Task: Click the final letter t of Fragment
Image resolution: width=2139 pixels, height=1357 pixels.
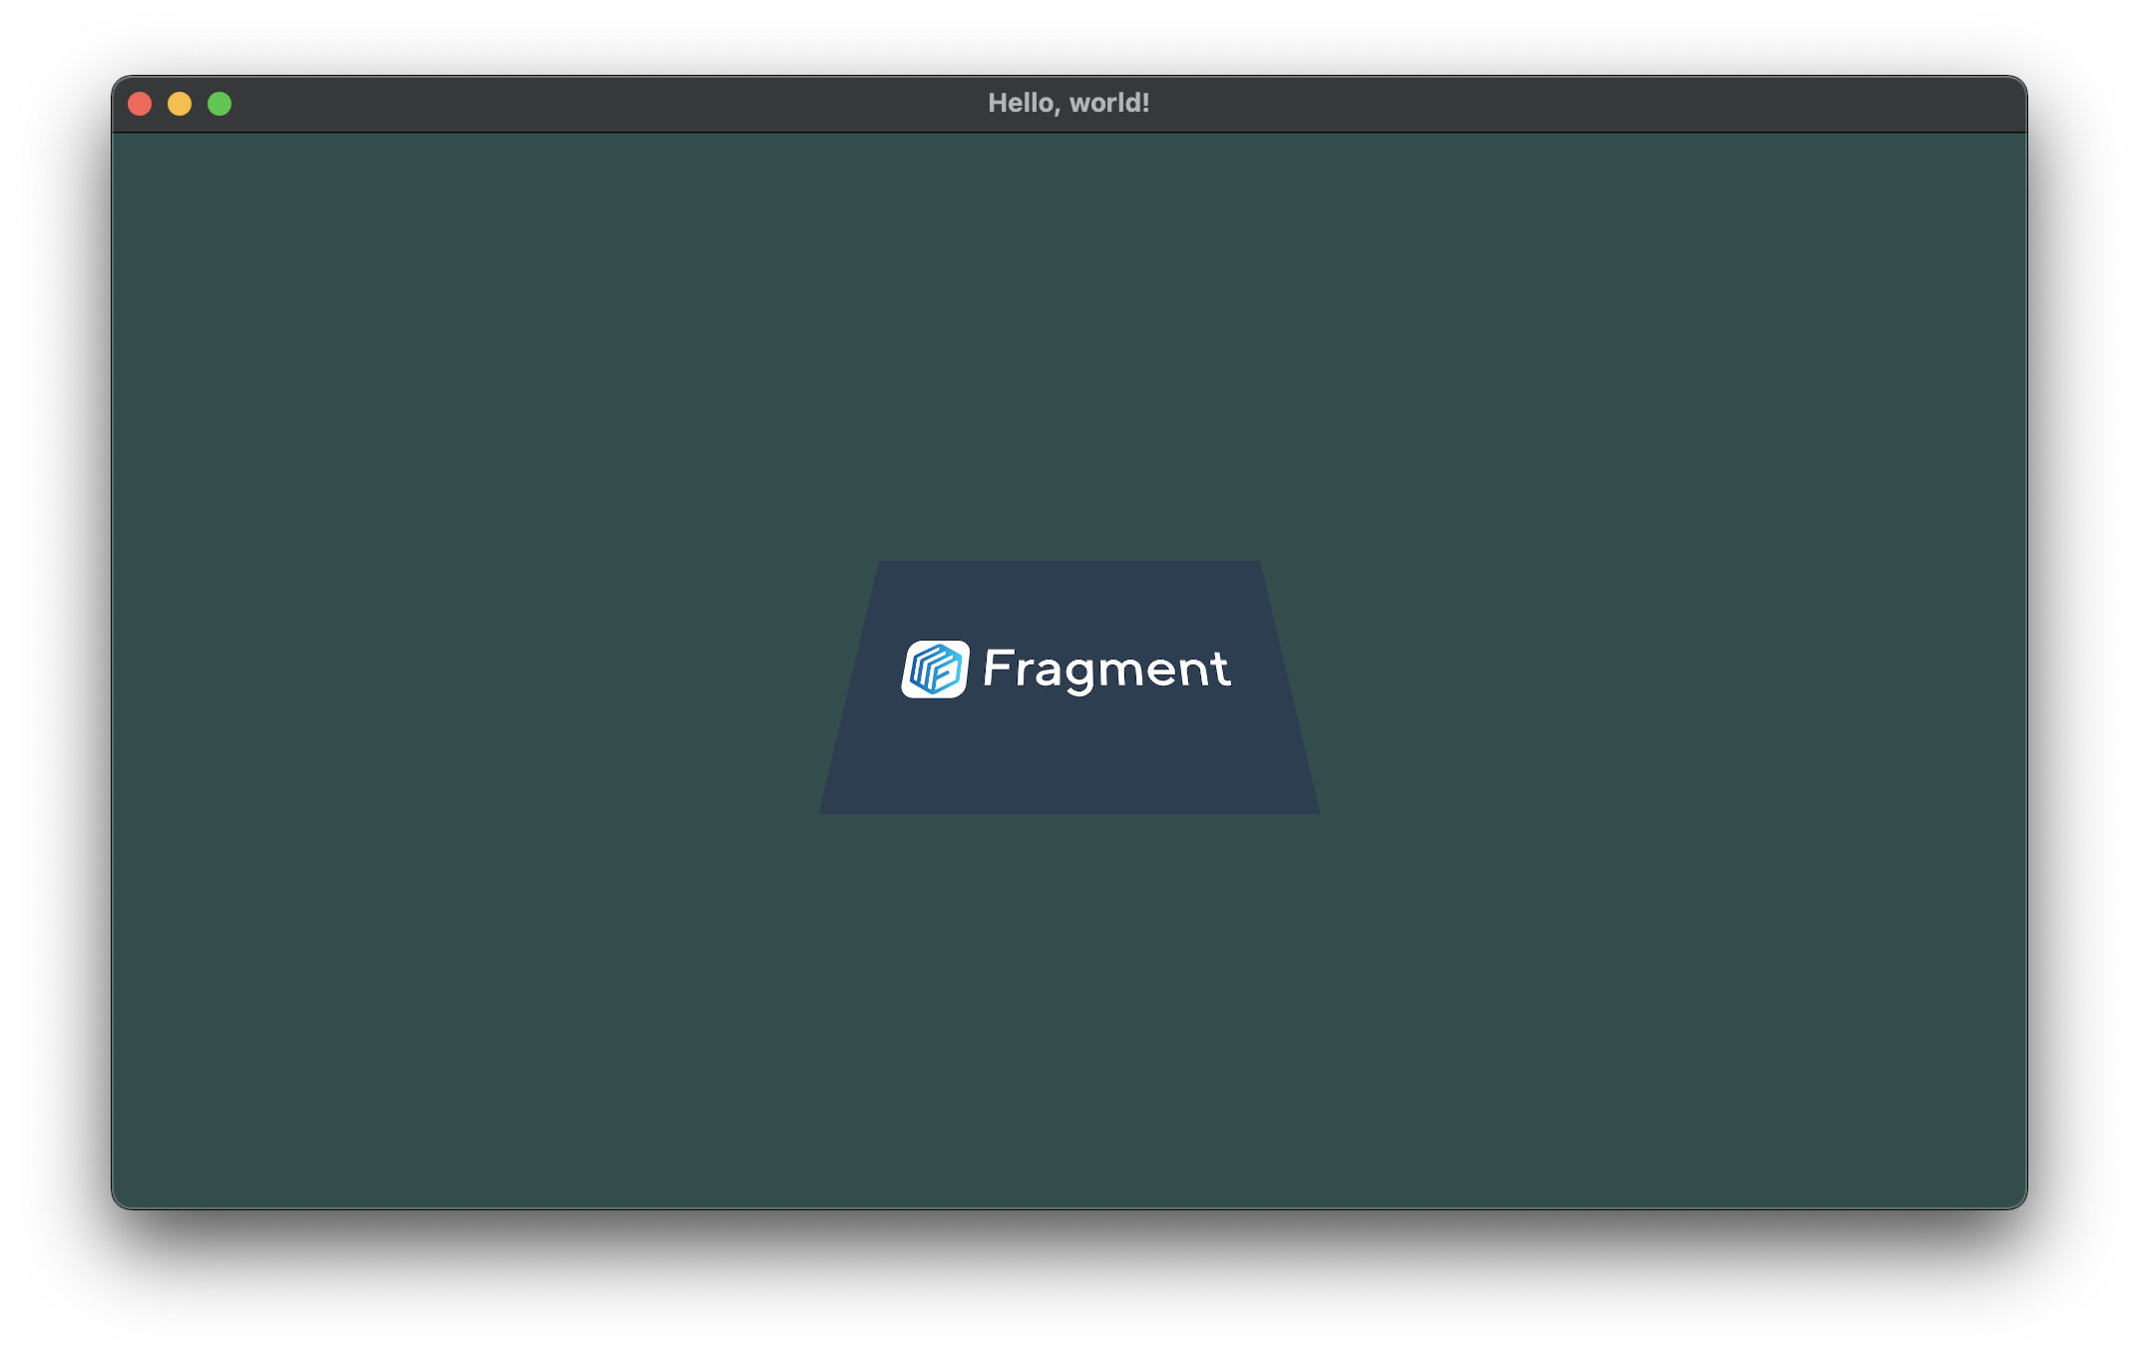Action: click(x=1219, y=668)
